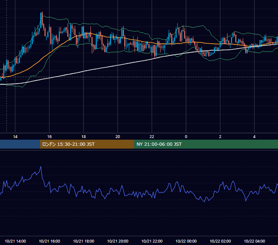Click the 2 hour axis label

coord(220,137)
